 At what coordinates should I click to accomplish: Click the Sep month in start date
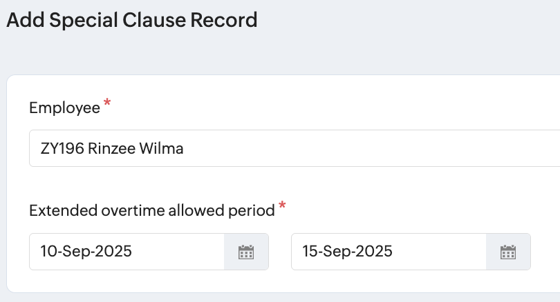tap(74, 252)
